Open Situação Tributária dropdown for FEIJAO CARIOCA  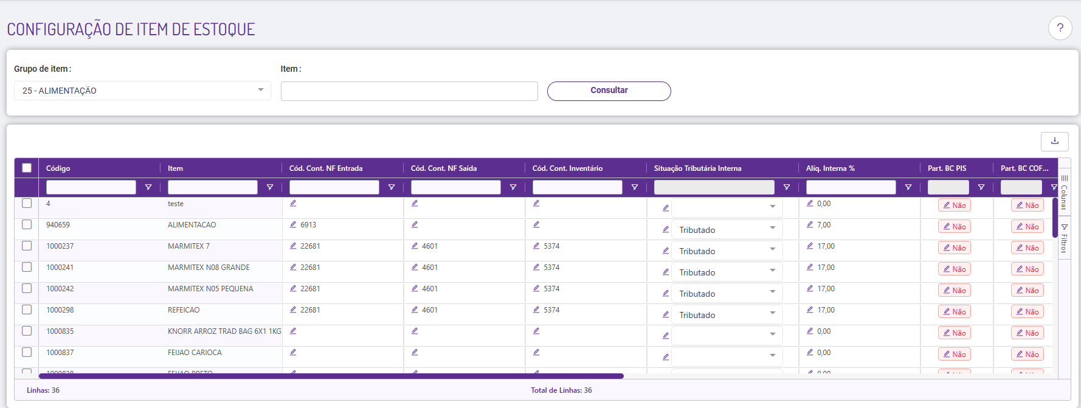click(x=727, y=356)
